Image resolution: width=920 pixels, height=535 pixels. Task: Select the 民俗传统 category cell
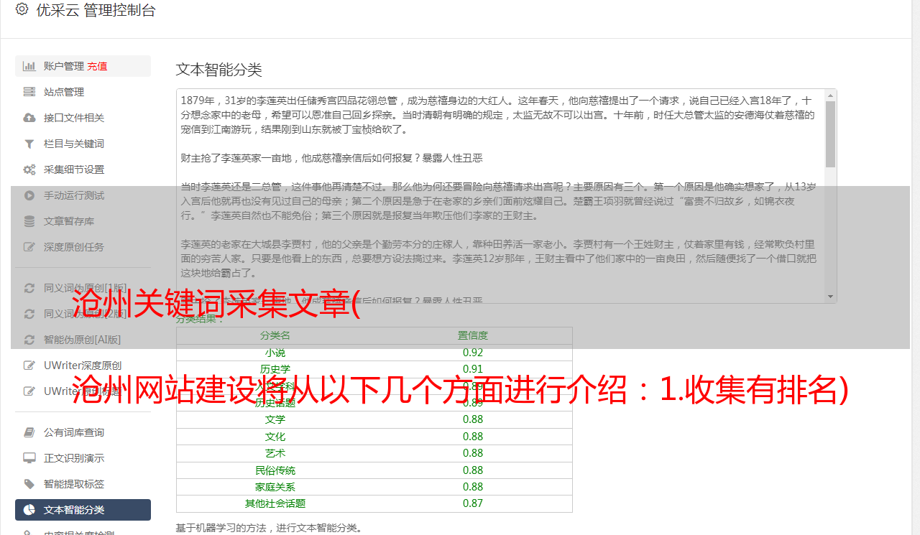(x=275, y=470)
